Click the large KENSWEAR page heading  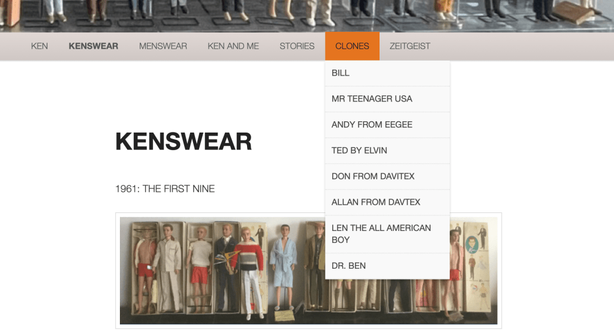tap(183, 142)
